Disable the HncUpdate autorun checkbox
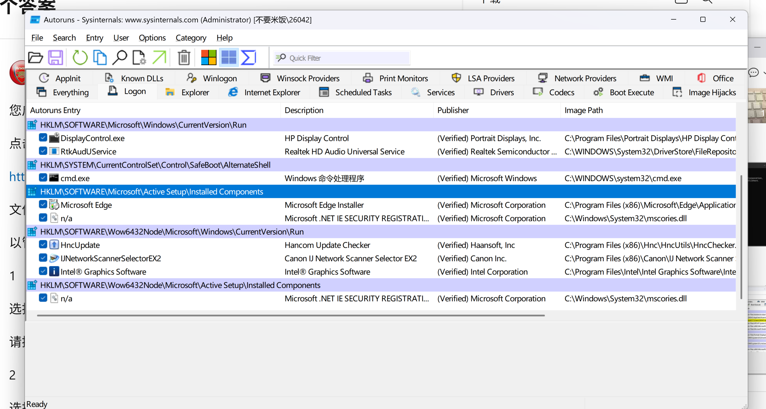Image resolution: width=766 pixels, height=409 pixels. click(x=43, y=245)
